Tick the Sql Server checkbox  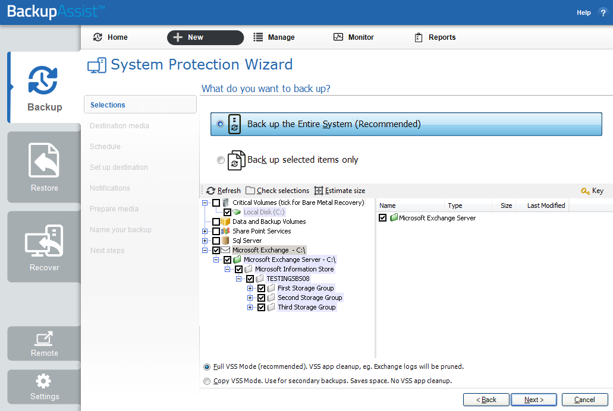tap(216, 241)
